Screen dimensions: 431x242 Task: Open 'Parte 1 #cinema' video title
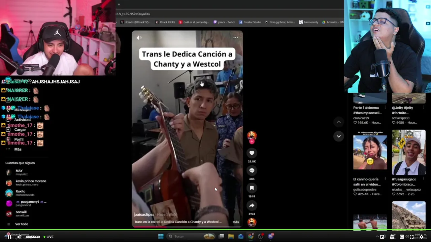pos(367,110)
